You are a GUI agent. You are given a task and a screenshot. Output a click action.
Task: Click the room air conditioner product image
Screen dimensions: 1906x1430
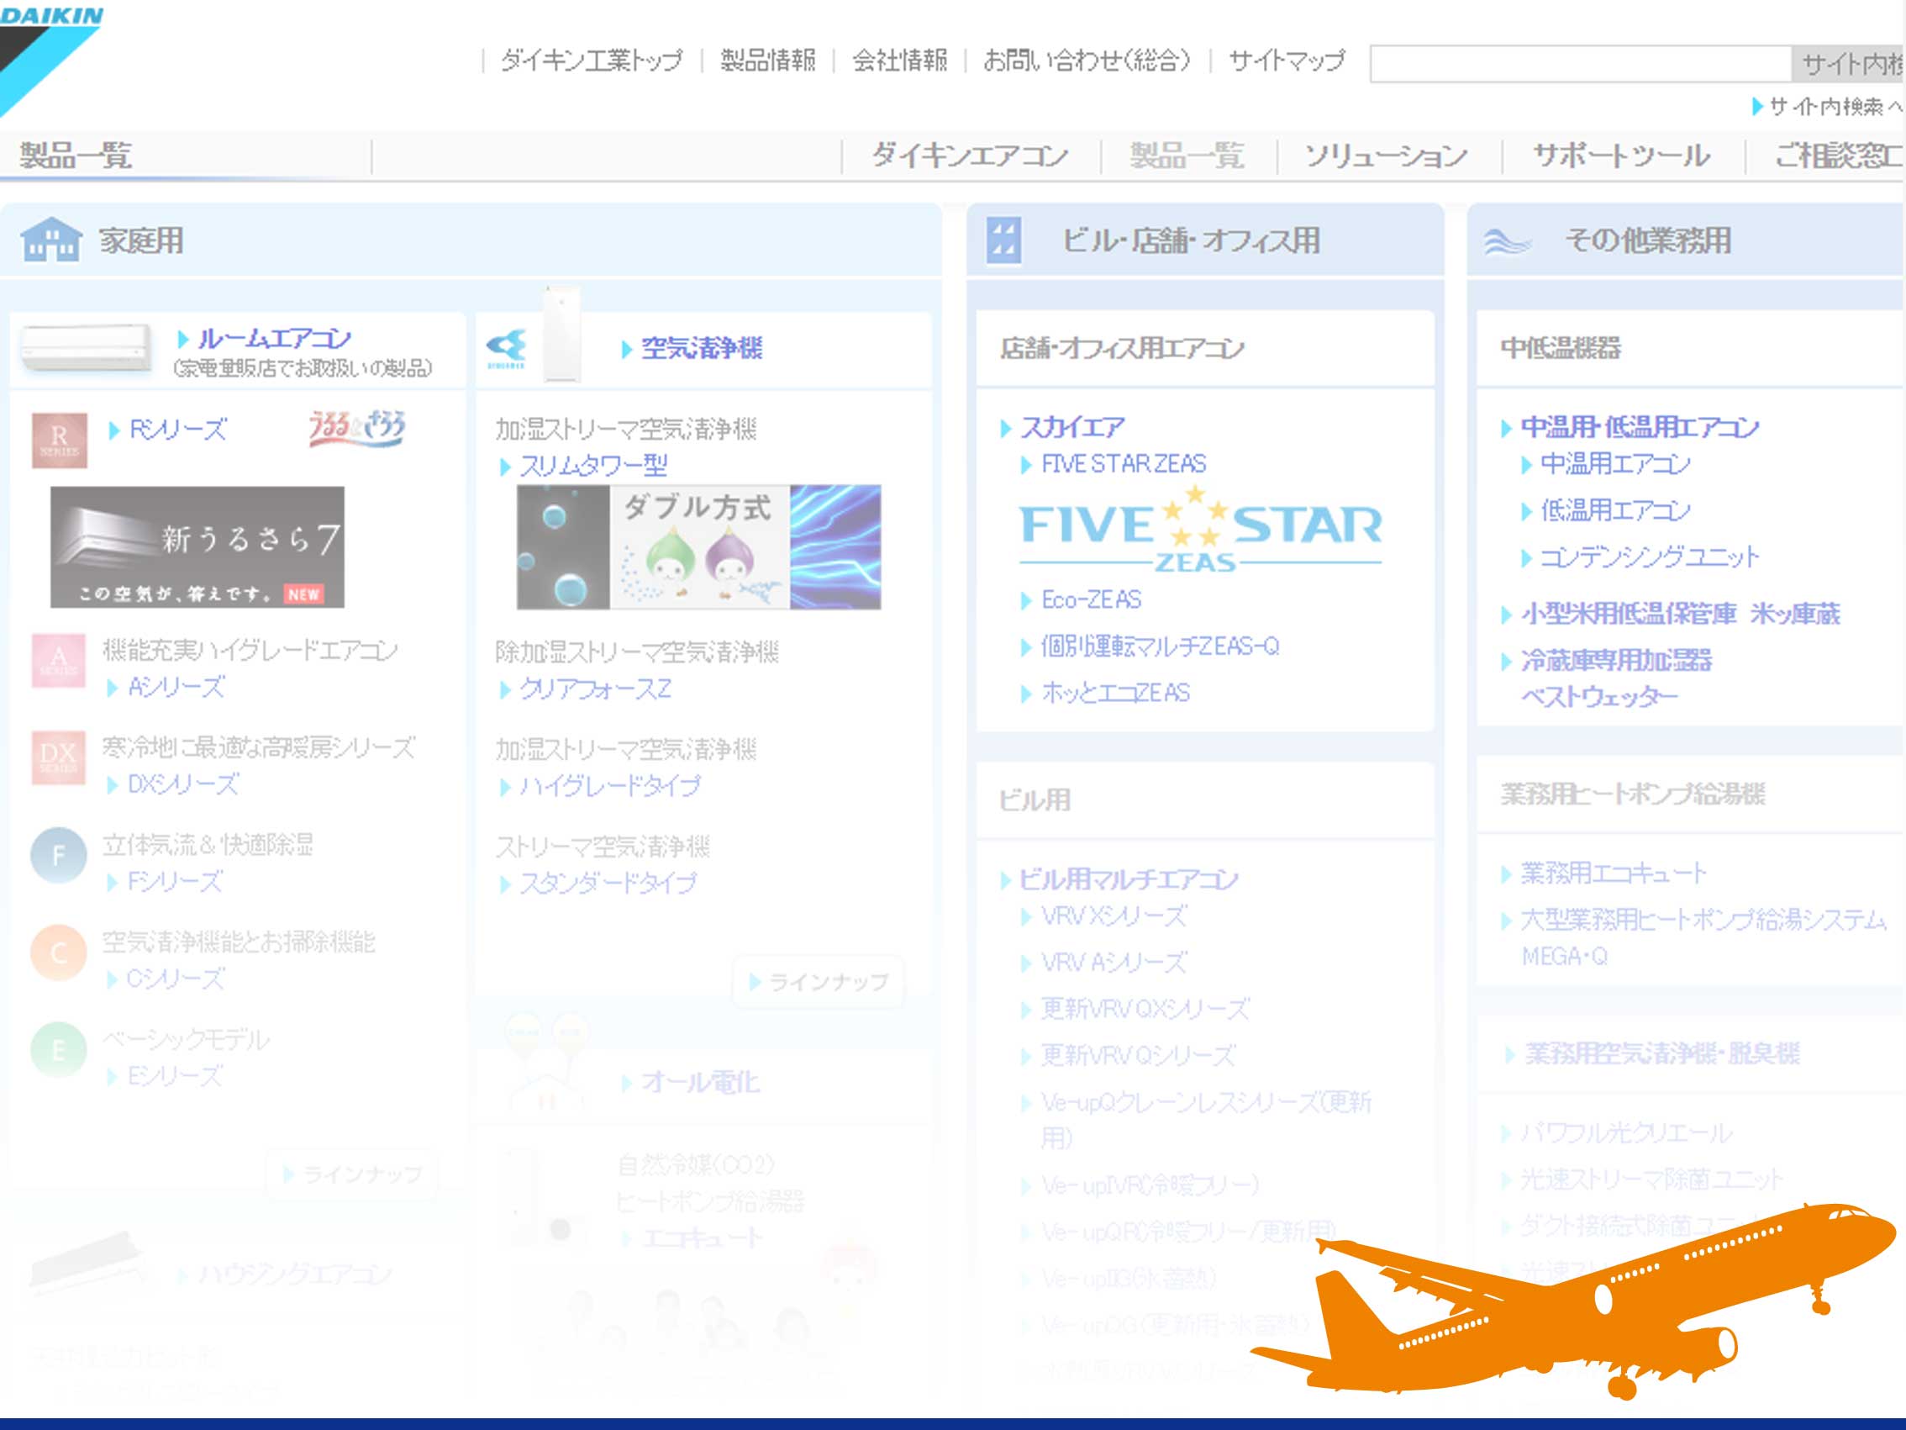86,348
